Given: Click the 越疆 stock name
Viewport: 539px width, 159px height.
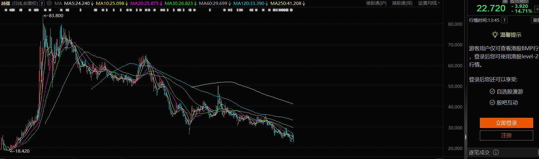Looking at the screenshot, I should click(x=6, y=3).
